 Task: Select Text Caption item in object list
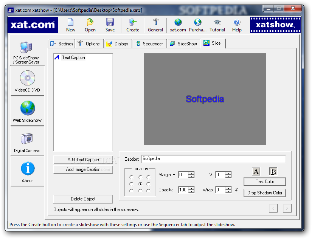[x=70, y=57]
